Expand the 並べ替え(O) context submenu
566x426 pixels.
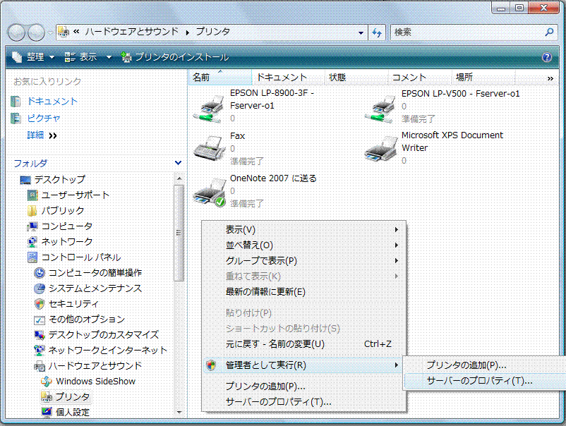coord(397,245)
